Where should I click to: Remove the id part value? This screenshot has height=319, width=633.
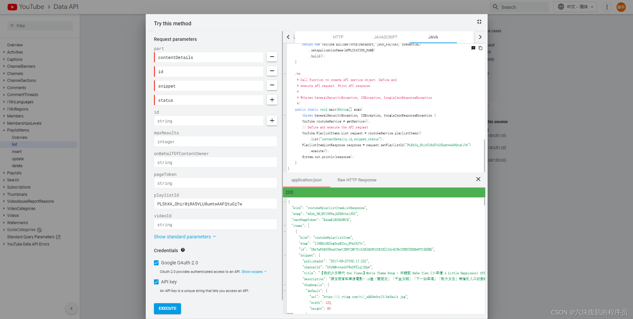[272, 71]
